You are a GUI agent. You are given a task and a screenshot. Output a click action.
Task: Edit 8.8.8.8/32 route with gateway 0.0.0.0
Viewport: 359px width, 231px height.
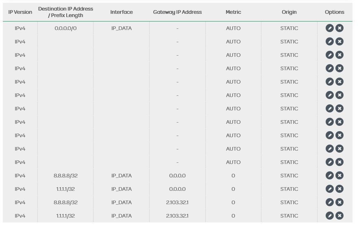point(330,175)
